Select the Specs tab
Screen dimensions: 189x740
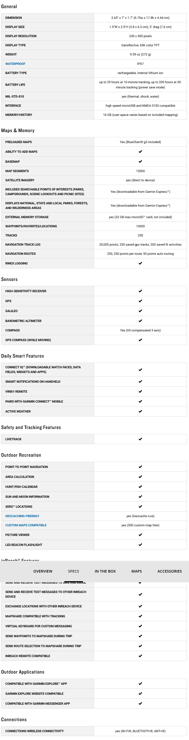73,571
